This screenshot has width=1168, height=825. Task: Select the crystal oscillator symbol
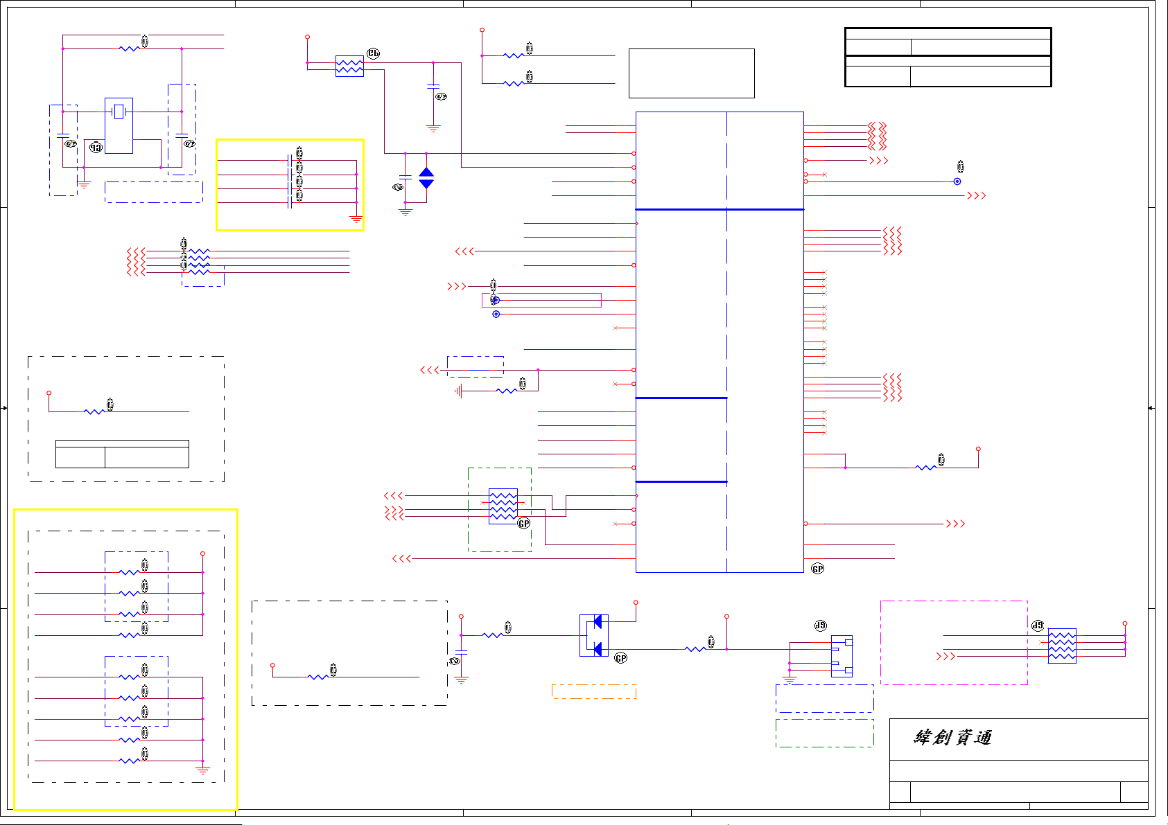[119, 112]
